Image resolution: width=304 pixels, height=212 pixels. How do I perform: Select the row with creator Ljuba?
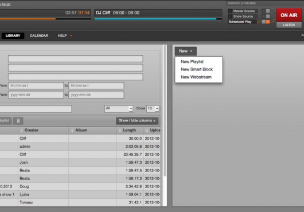tap(80, 194)
